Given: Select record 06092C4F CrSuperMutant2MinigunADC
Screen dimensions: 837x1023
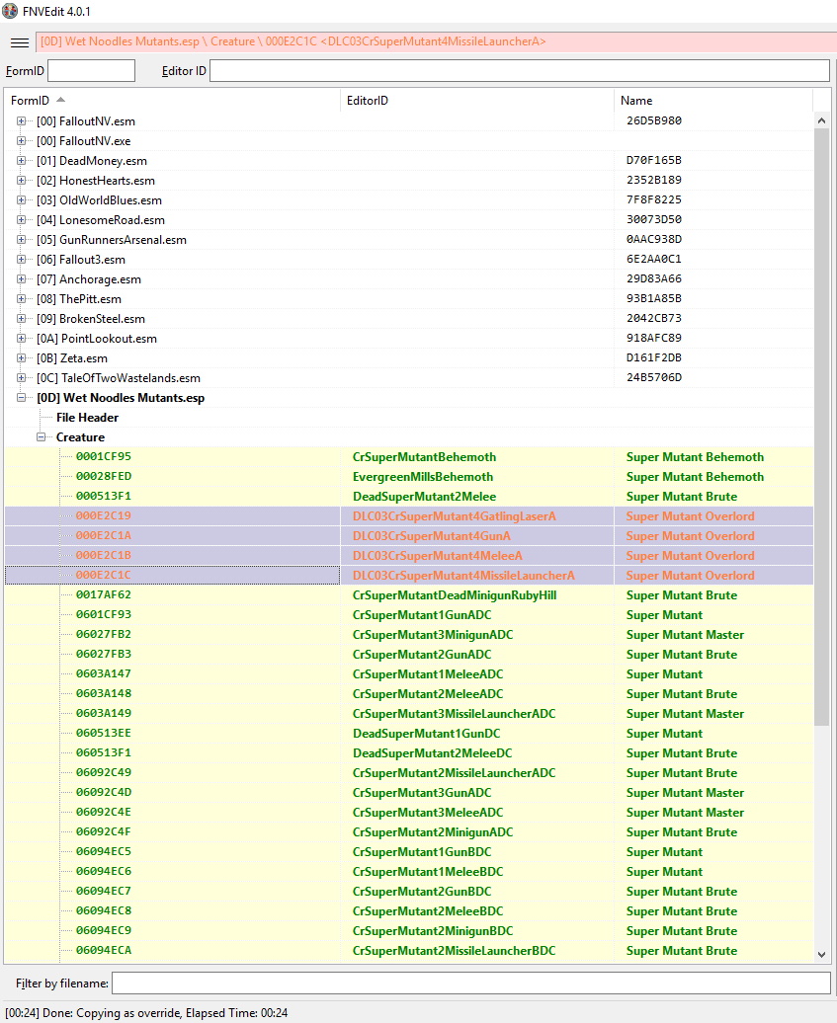Looking at the screenshot, I should point(409,831).
